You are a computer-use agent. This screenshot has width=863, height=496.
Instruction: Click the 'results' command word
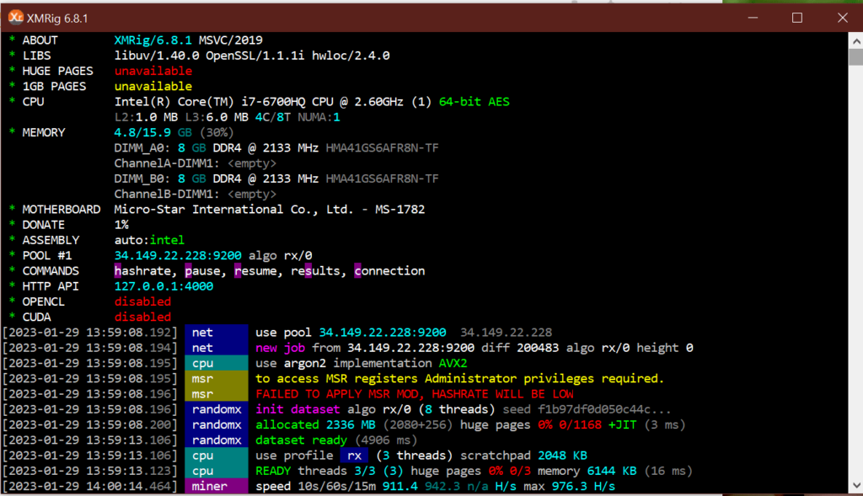(x=315, y=271)
